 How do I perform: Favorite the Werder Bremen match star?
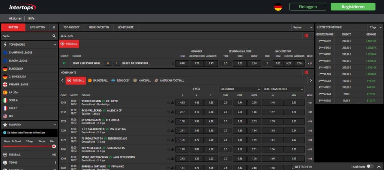(169, 102)
